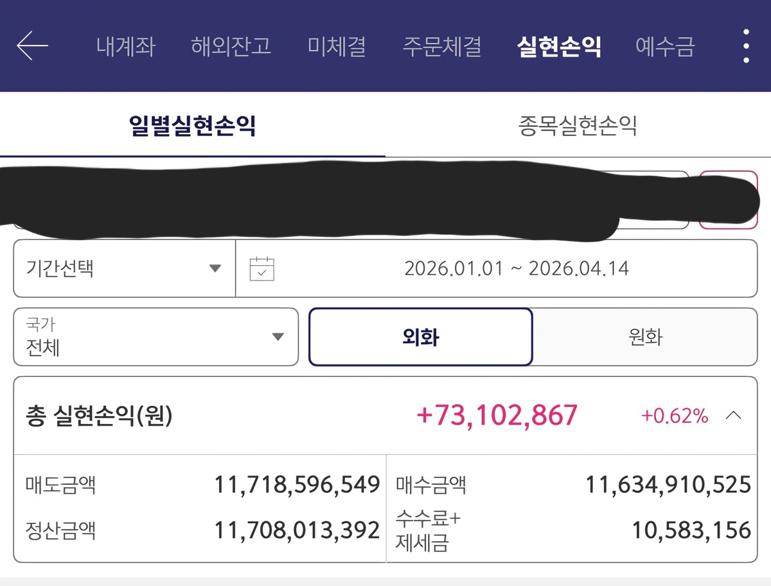Select the 실현손익 menu item
The width and height of the screenshot is (771, 586).
[x=559, y=46]
